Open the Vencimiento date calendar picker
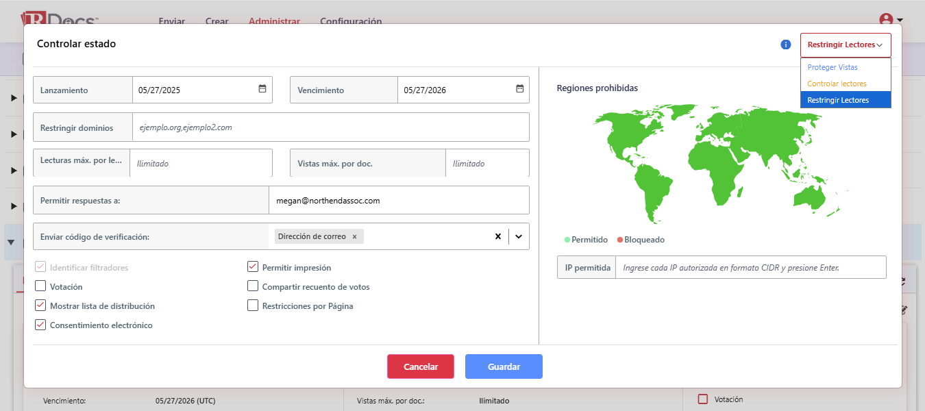 (x=520, y=89)
